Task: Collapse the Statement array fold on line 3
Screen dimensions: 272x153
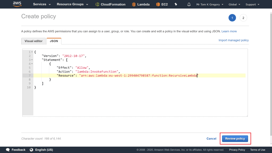Action: tap(32, 60)
